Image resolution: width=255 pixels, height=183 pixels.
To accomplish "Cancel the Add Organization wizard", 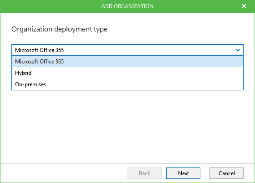I will coord(226,173).
